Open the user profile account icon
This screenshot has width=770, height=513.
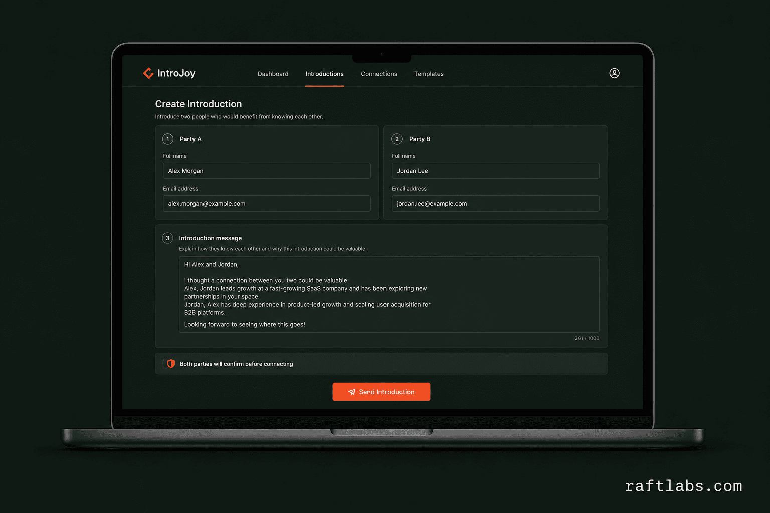(614, 73)
